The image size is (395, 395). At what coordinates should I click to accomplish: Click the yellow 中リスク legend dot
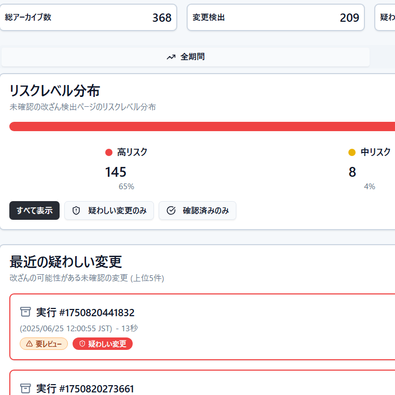click(352, 152)
